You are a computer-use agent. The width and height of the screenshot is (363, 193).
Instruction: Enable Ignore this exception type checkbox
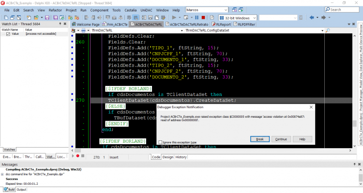[x=160, y=142]
